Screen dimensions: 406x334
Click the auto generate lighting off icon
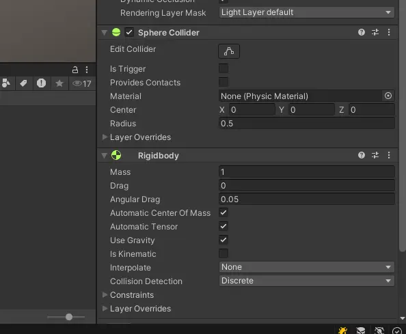pyautogui.click(x=379, y=331)
